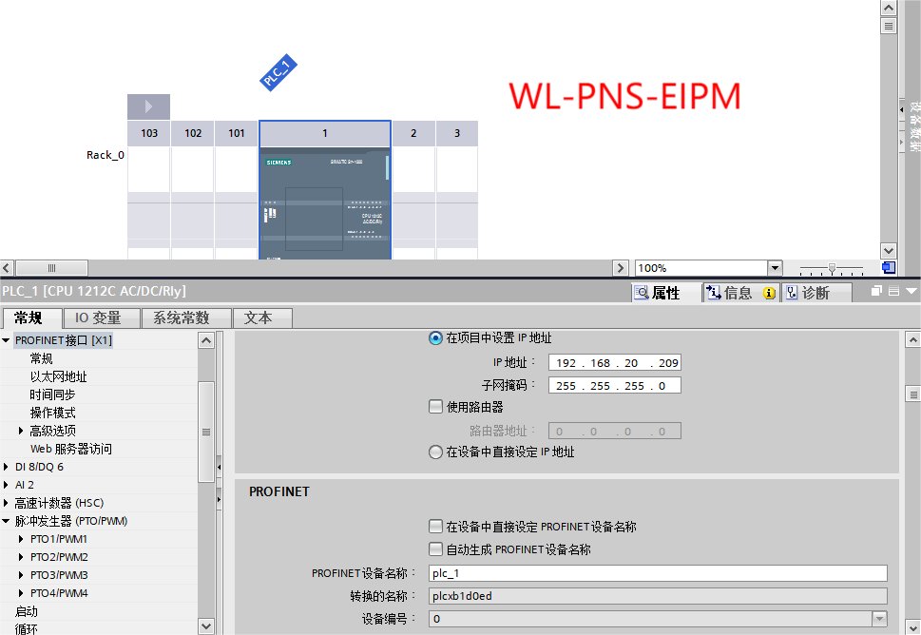Select Web 服务器访问 tree item

click(x=71, y=449)
